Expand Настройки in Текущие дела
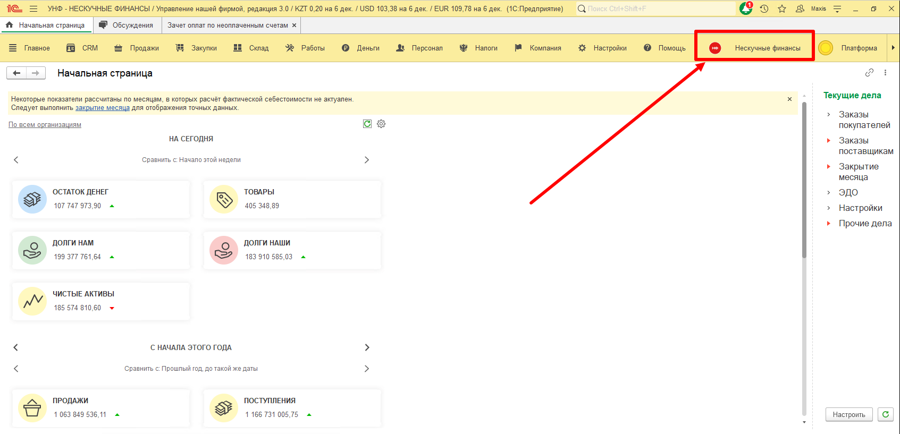The height and width of the screenshot is (434, 900). tap(828, 208)
